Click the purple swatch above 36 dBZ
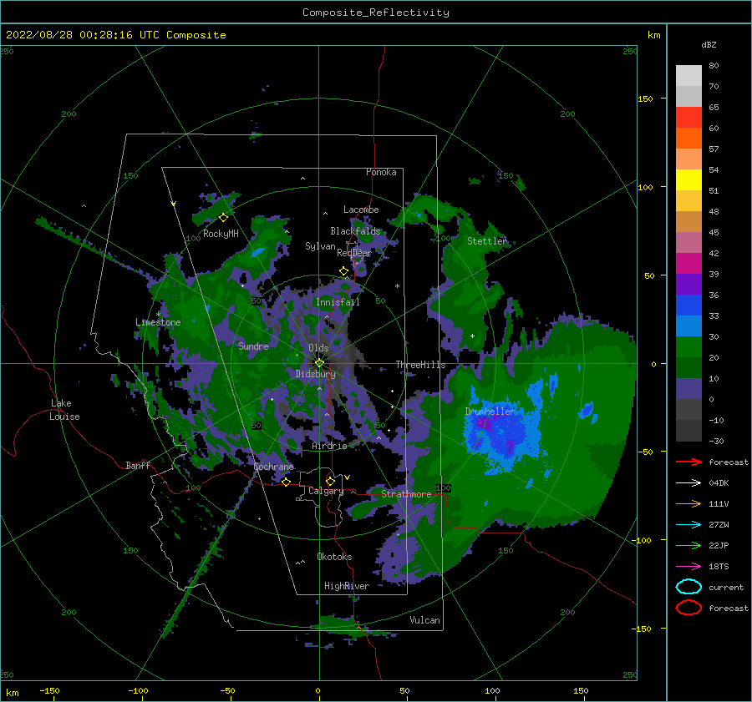The image size is (752, 702). (x=688, y=284)
